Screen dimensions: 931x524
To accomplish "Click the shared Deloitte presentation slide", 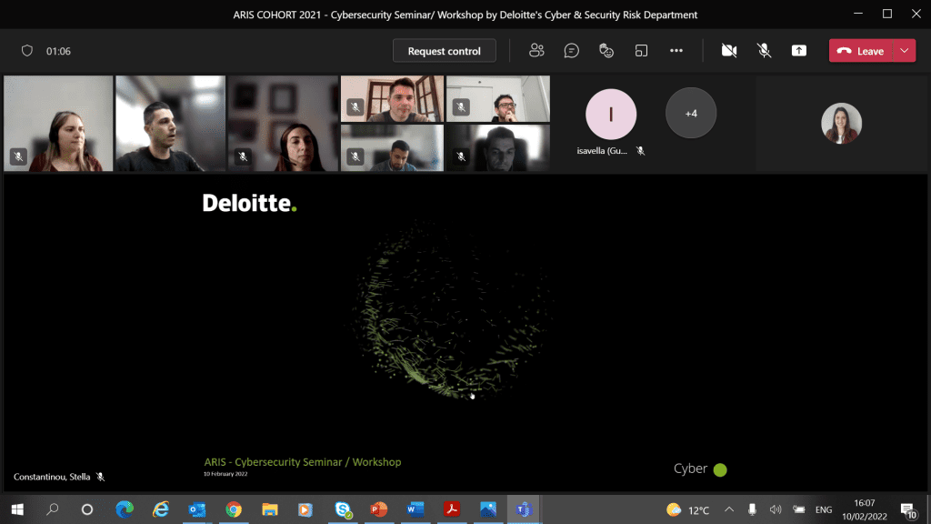I will pyautogui.click(x=466, y=333).
